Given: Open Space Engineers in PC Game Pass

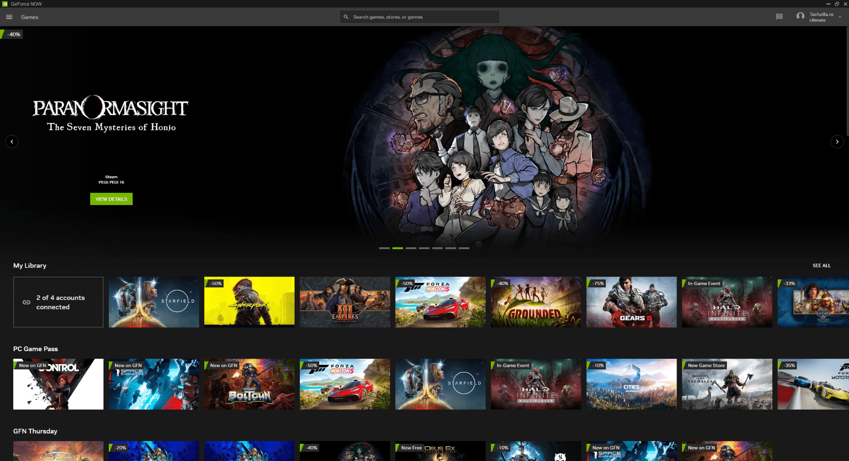Looking at the screenshot, I should 154,384.
